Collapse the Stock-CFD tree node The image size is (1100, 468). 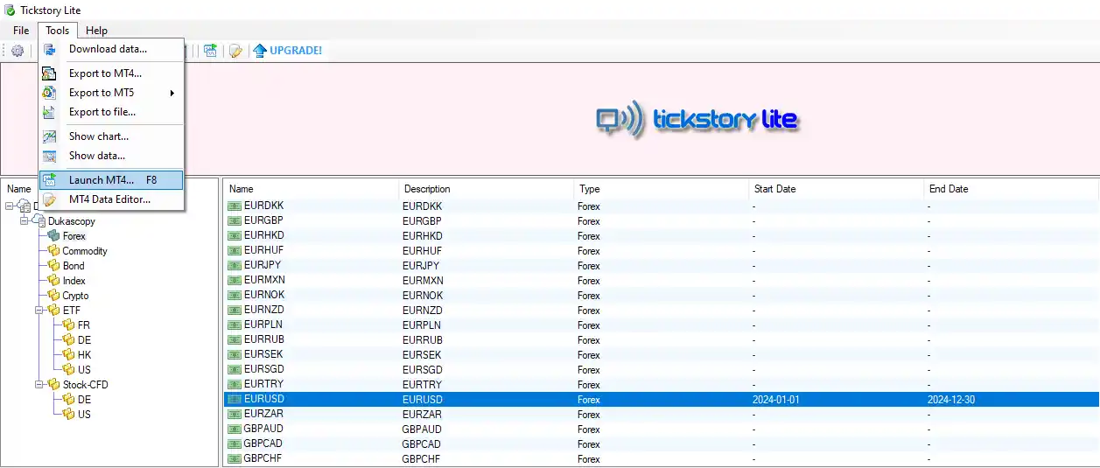(39, 385)
